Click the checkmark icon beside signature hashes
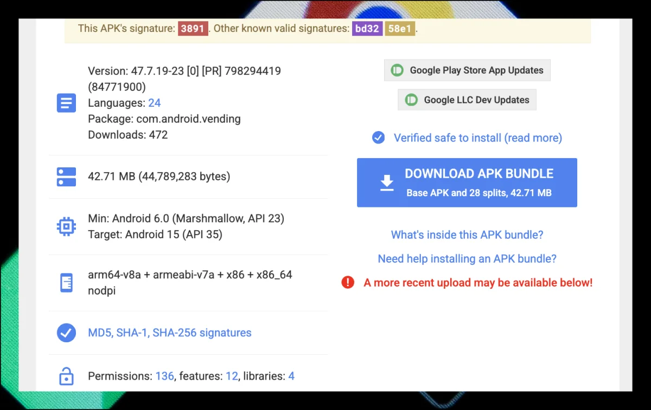The image size is (651, 410). tap(66, 333)
